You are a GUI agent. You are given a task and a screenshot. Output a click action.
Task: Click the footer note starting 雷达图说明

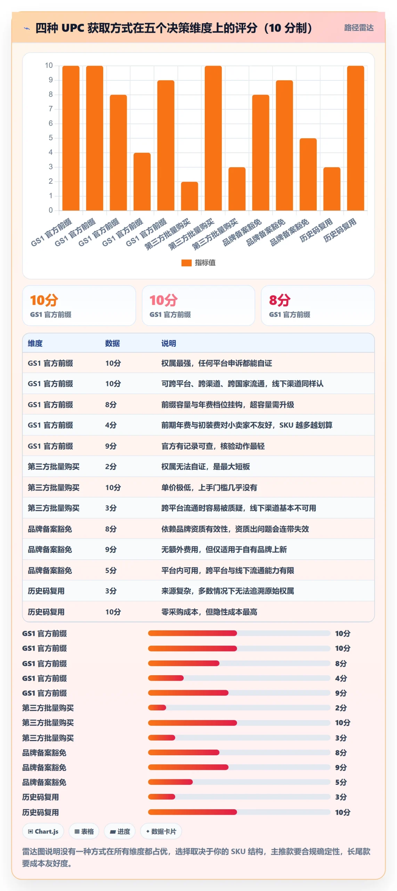click(196, 857)
